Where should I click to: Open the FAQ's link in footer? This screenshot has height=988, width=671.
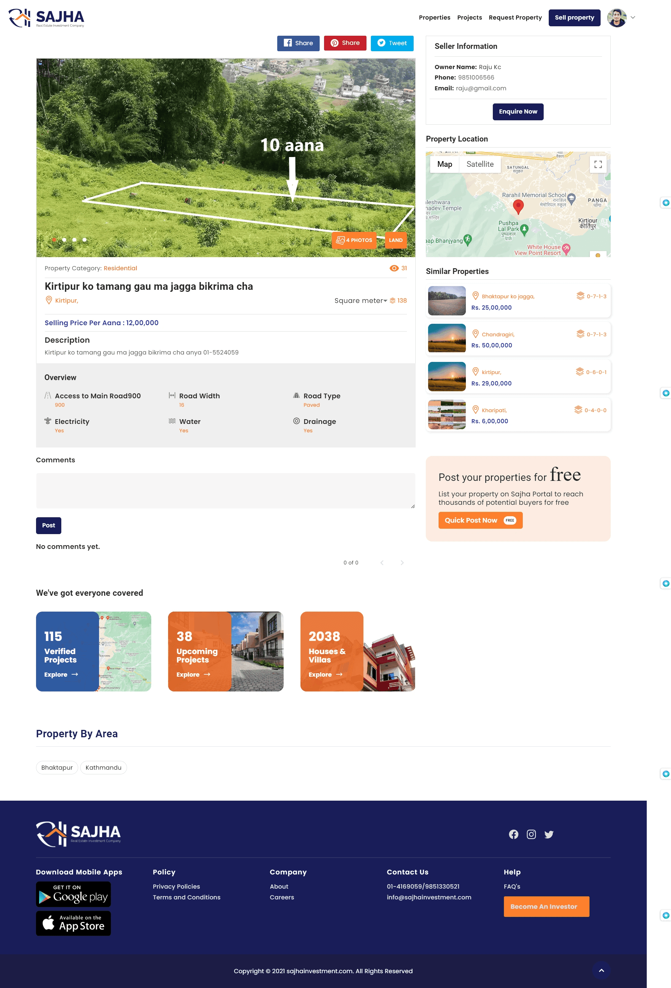coord(512,886)
